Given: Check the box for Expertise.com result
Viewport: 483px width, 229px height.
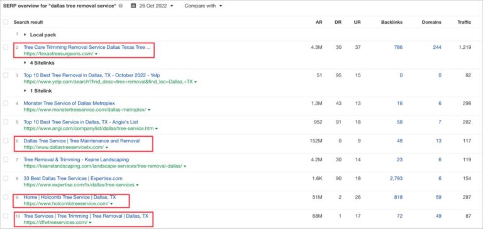Looking at the screenshot, I should click(6, 178).
